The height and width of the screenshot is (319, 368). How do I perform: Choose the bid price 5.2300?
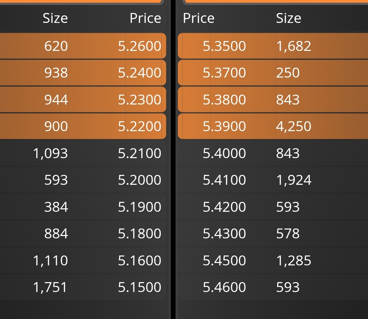(140, 100)
